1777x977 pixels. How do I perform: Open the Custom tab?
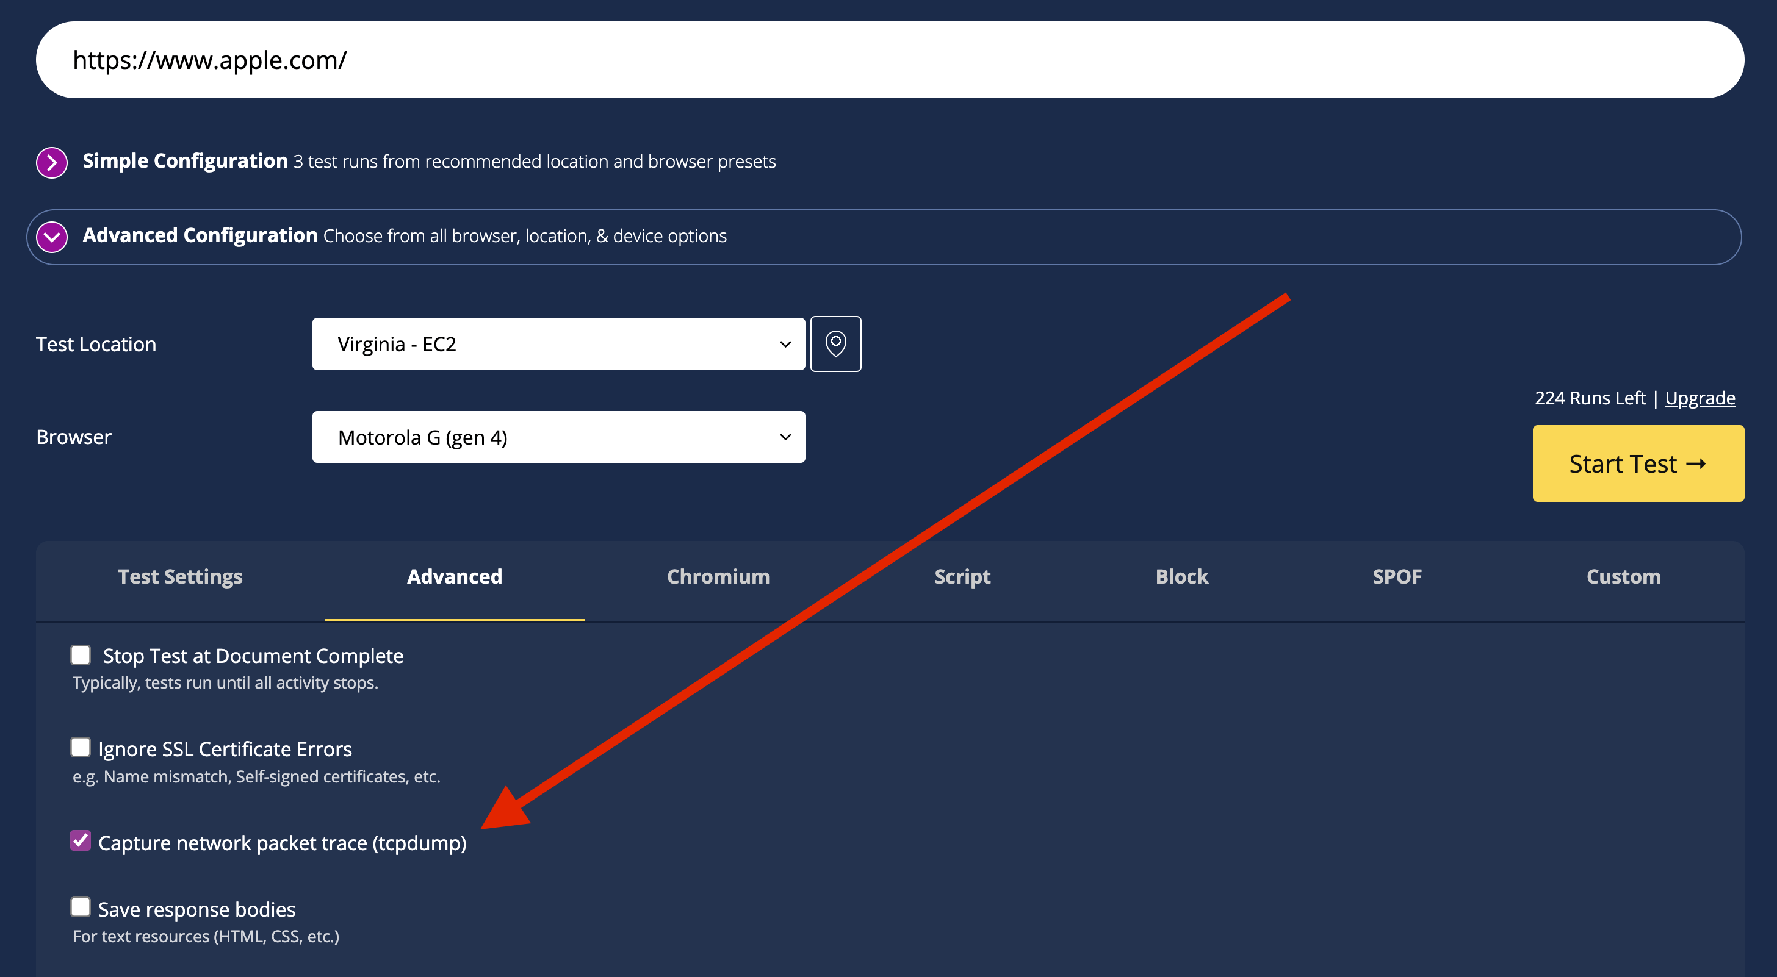pyautogui.click(x=1623, y=576)
